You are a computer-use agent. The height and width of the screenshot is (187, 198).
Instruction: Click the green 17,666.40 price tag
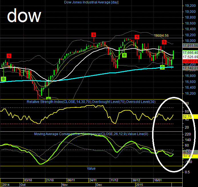point(190,52)
